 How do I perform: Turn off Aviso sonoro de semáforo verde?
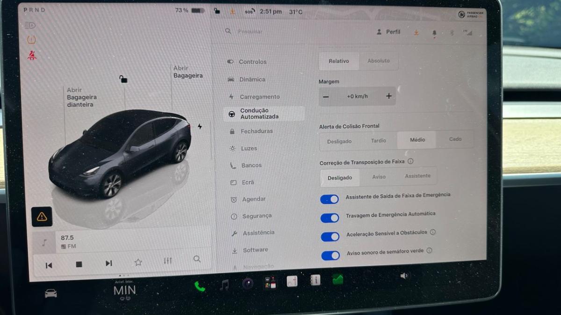click(331, 255)
